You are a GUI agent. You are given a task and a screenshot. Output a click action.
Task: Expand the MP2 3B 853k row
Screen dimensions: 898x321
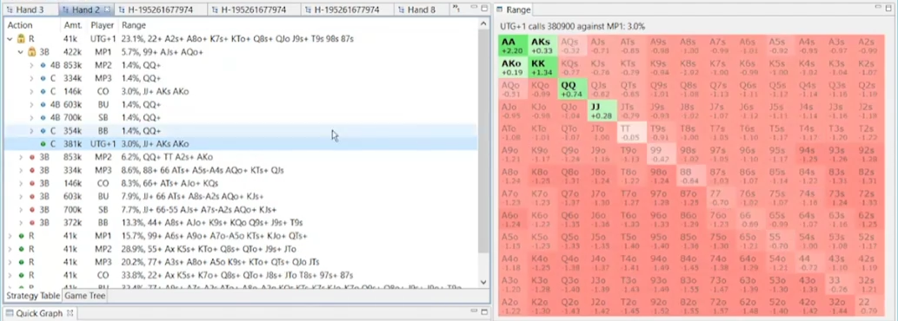coord(21,157)
